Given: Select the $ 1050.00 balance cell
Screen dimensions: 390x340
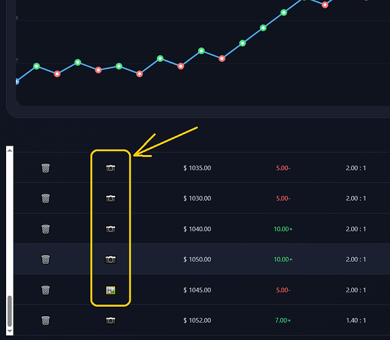Looking at the screenshot, I should (197, 259).
